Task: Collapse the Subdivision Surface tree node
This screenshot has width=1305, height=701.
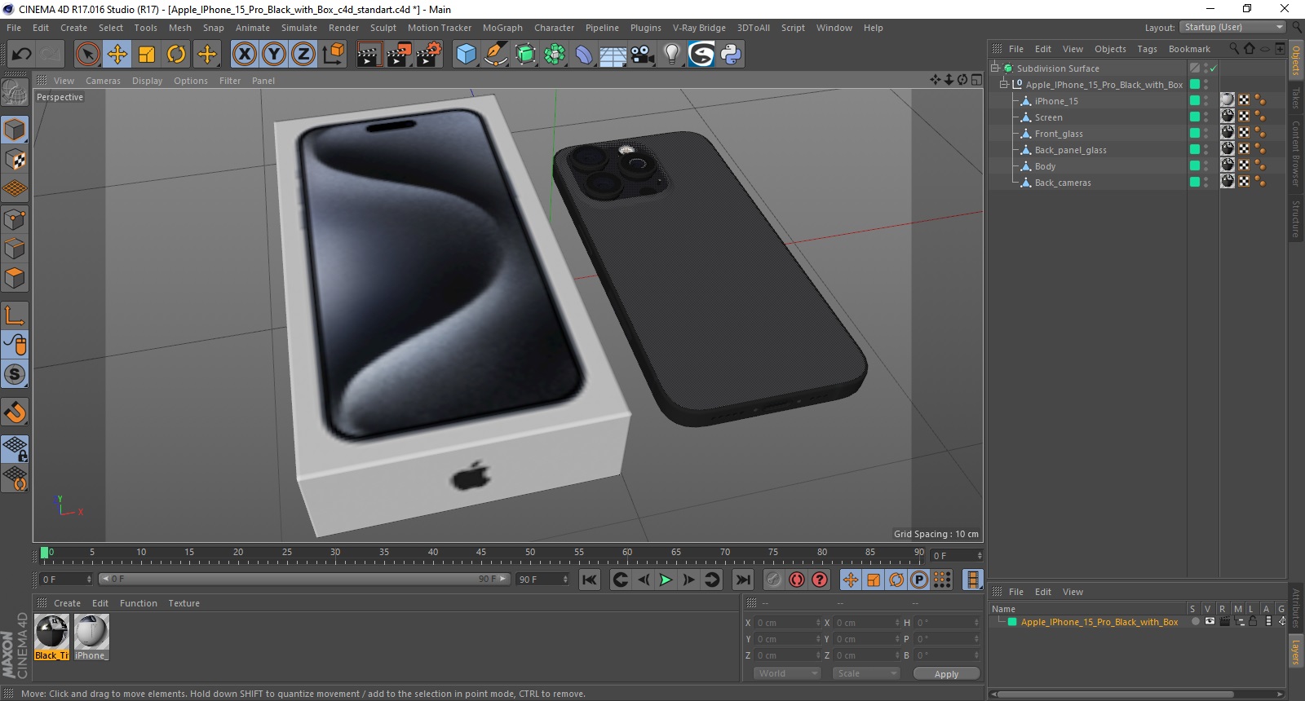Action: 995,68
